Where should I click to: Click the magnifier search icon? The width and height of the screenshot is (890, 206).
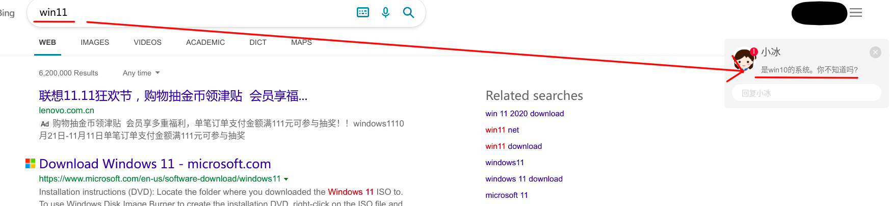408,12
